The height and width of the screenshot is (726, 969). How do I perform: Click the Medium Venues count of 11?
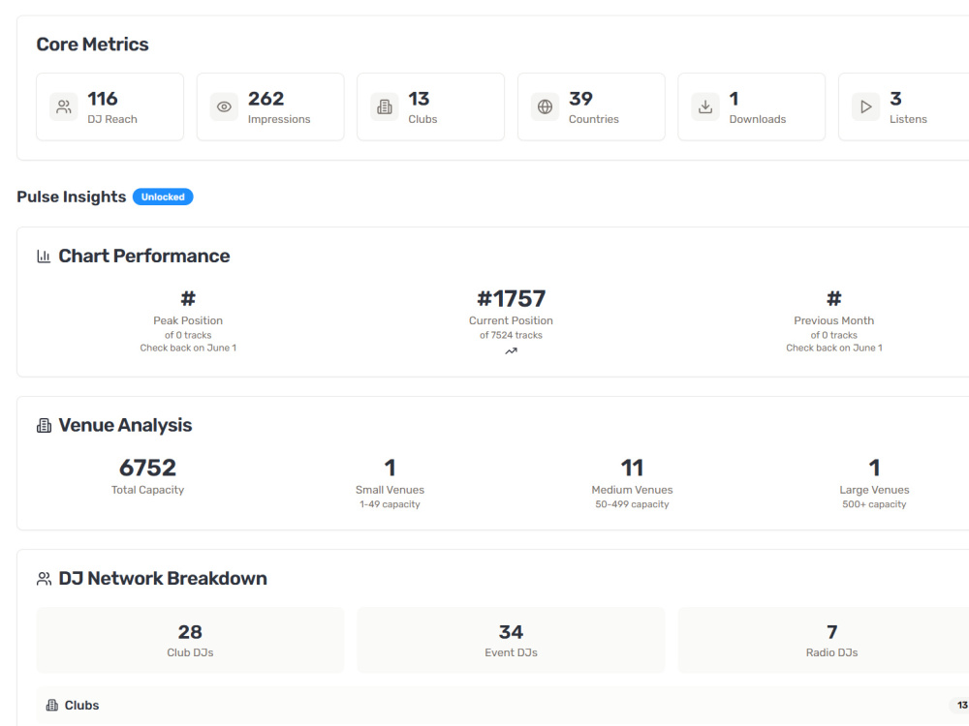click(632, 468)
